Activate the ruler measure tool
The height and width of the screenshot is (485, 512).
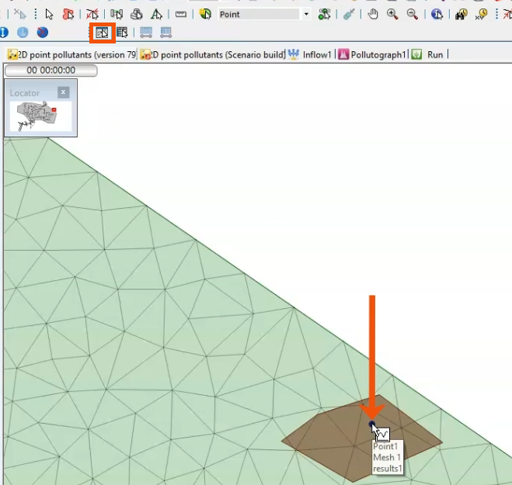180,14
